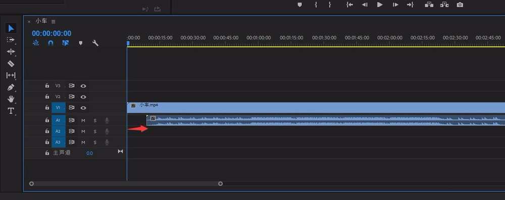The height and width of the screenshot is (200, 505).
Task: Add a marker in the timeline panel
Action: pos(80,43)
